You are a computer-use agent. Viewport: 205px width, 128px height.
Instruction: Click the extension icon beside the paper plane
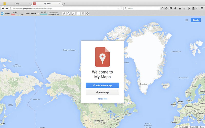[x=189, y=8]
